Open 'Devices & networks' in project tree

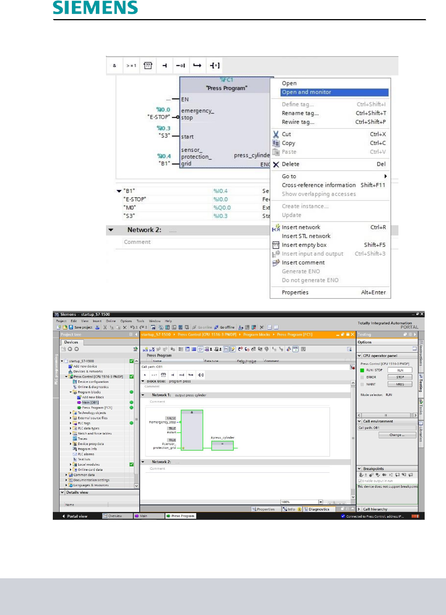88,372
